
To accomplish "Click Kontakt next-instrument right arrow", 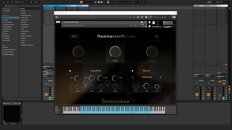I will (x=134, y=17).
